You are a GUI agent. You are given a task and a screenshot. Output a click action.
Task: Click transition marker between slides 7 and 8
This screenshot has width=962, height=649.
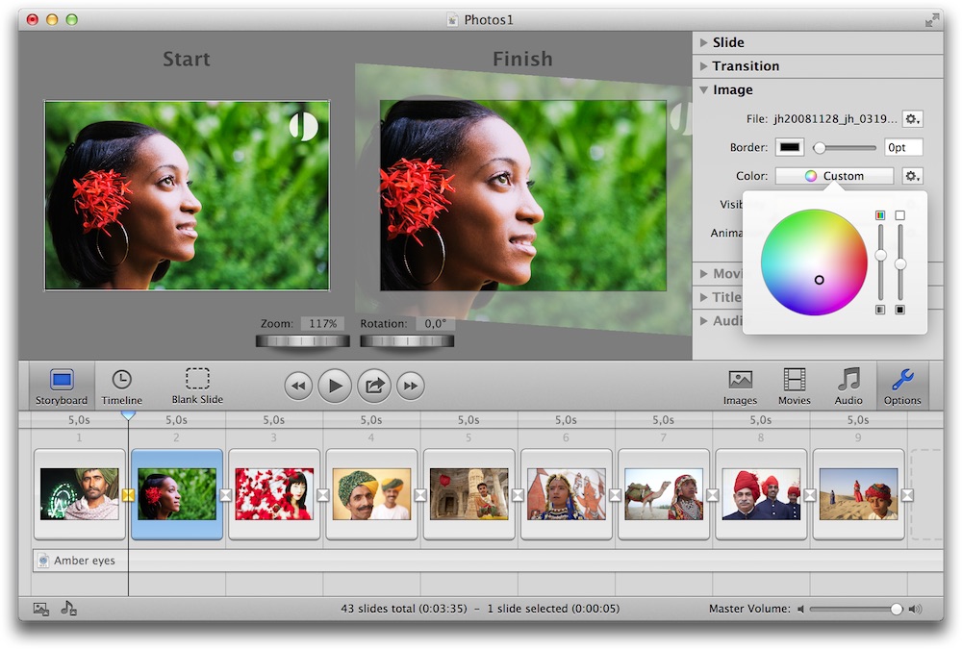[712, 495]
